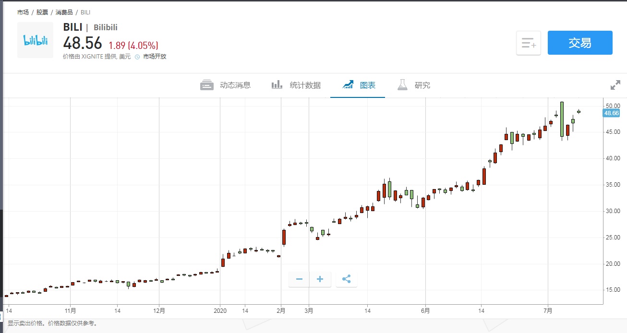Image resolution: width=627 pixels, height=333 pixels.
Task: Zoom out the chart with minus button
Action: (x=299, y=279)
